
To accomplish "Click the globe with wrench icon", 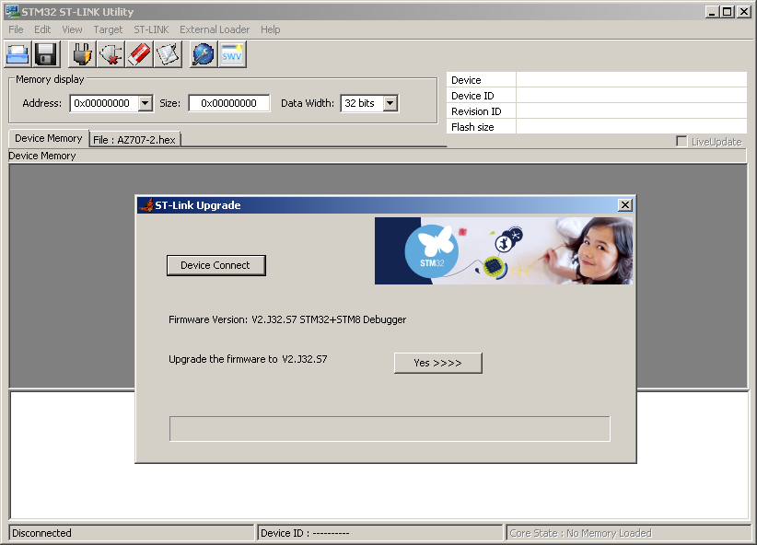I will [204, 54].
